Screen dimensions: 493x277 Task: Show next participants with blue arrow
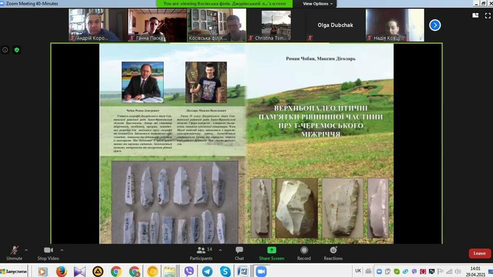coord(435,25)
